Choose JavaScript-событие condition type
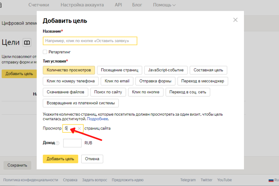279x186 pixels. (x=166, y=70)
